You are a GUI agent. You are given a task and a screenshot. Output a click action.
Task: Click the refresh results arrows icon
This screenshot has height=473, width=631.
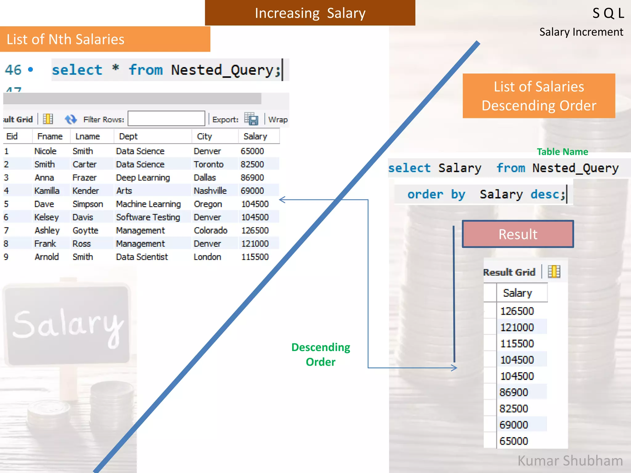pos(71,119)
